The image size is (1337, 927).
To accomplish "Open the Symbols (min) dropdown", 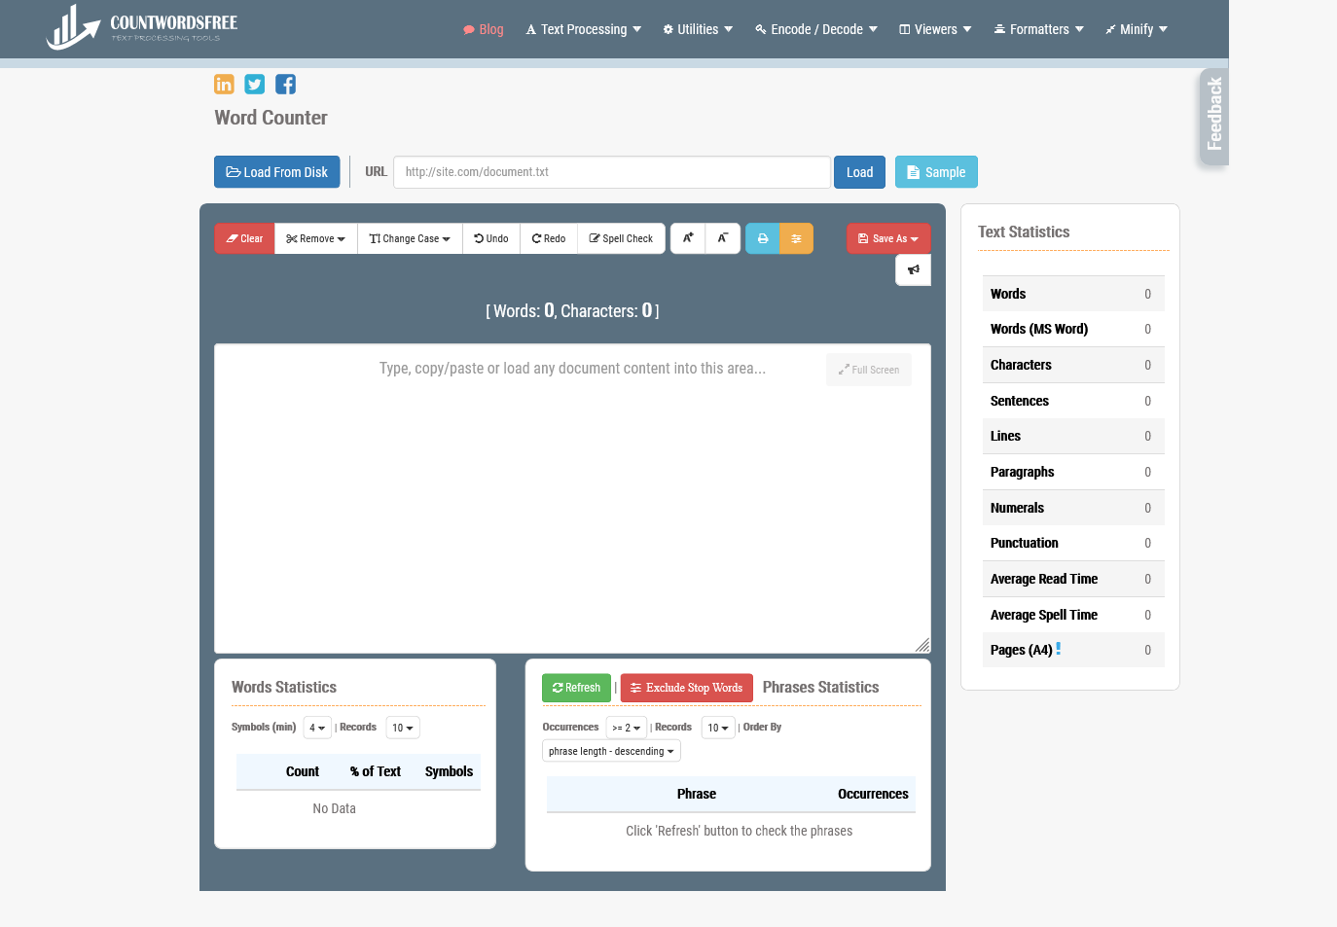I will pyautogui.click(x=317, y=728).
